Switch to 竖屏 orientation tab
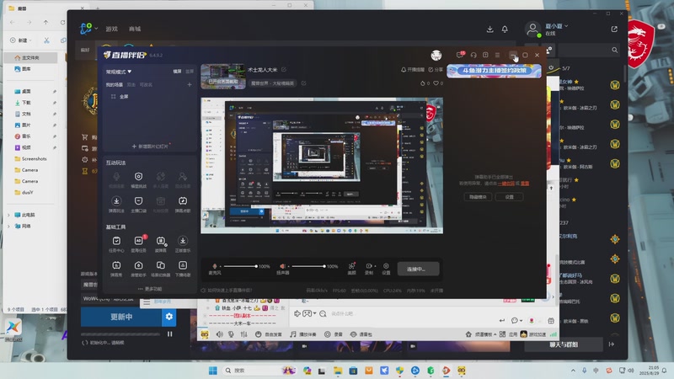Screen dimensions: 674x379 coord(189,72)
